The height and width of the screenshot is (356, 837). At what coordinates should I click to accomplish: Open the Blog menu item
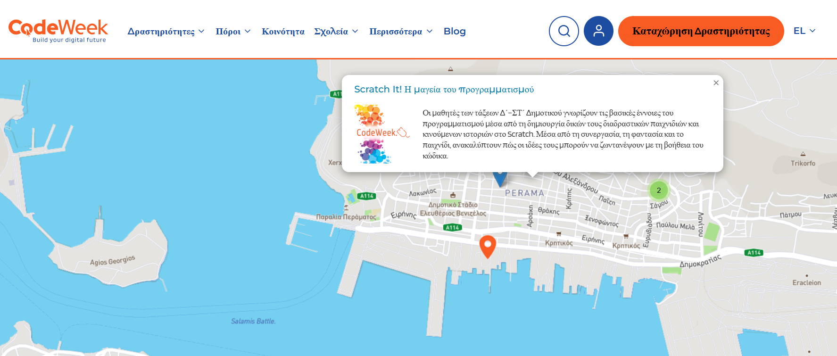(455, 32)
